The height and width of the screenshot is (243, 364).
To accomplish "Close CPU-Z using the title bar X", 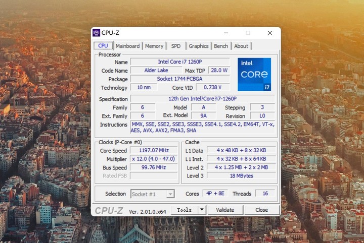I will click(x=269, y=33).
